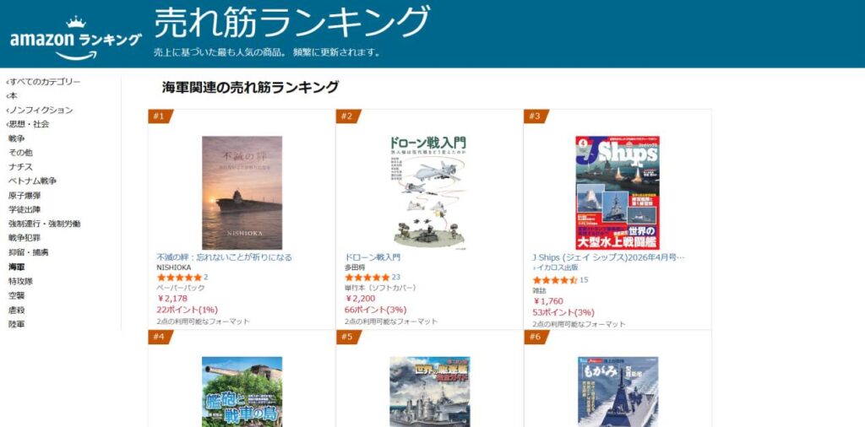The width and height of the screenshot is (865, 427).
Task: Select the 特攻隊 category in sidebar
Action: click(20, 281)
